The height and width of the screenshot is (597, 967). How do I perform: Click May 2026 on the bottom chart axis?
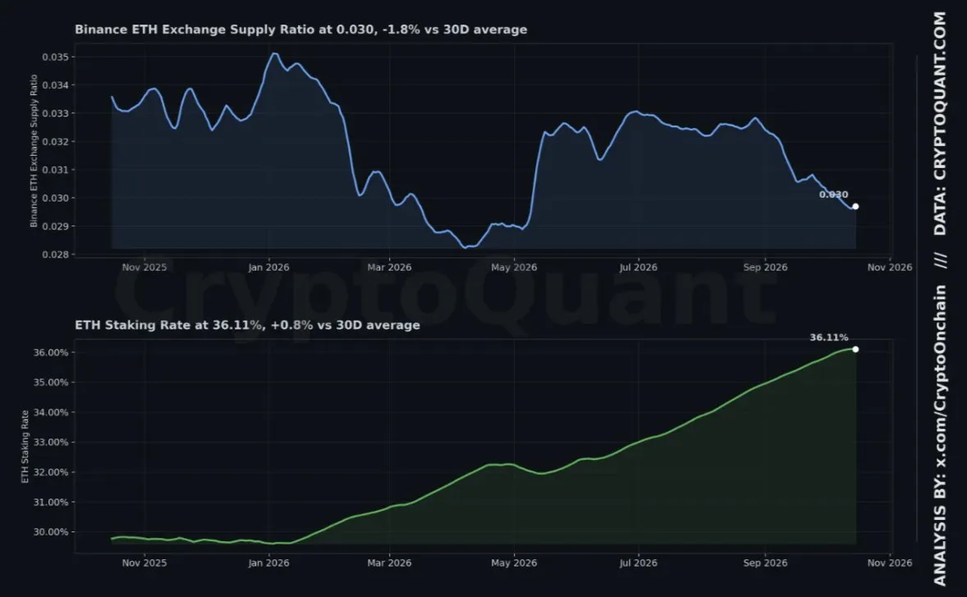click(514, 563)
